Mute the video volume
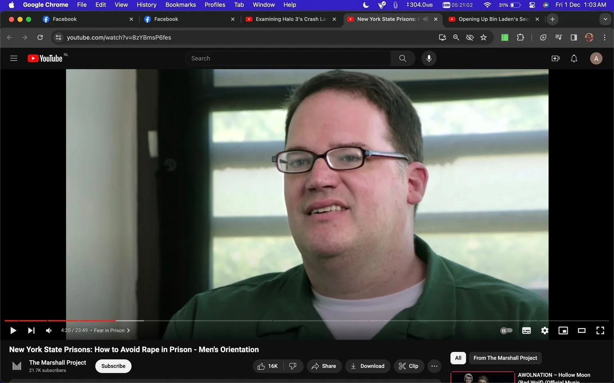Viewport: 614px width, 383px height. [48, 330]
